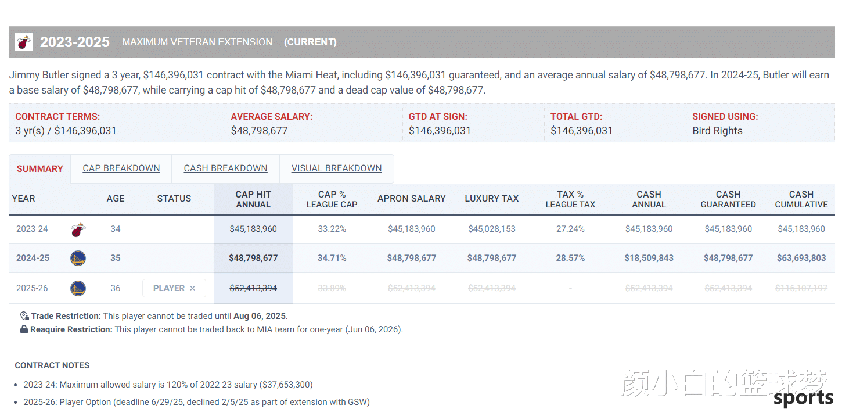Click the CONTRACT TERMS label
The height and width of the screenshot is (416, 842).
(x=57, y=117)
